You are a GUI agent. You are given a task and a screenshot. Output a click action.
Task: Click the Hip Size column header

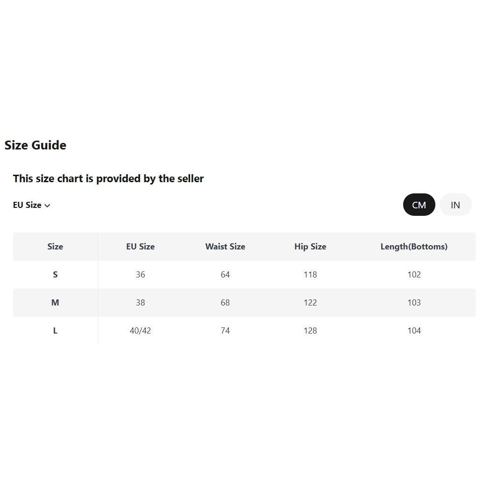(x=310, y=247)
